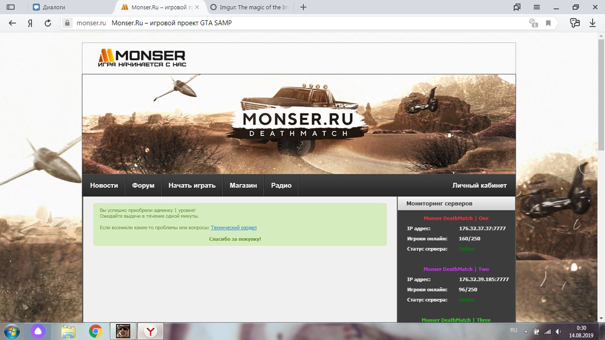Open a new tab with the plus button
605x340 pixels.
coord(303,7)
